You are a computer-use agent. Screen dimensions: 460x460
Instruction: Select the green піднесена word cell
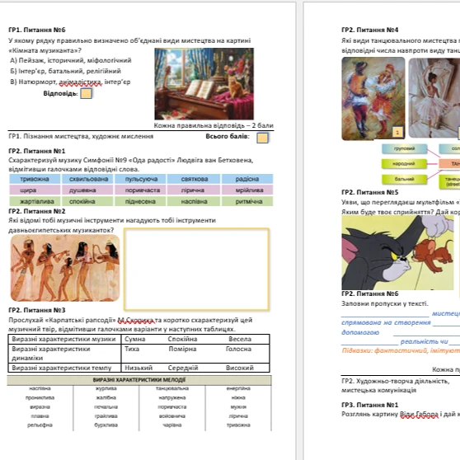[x=140, y=201]
